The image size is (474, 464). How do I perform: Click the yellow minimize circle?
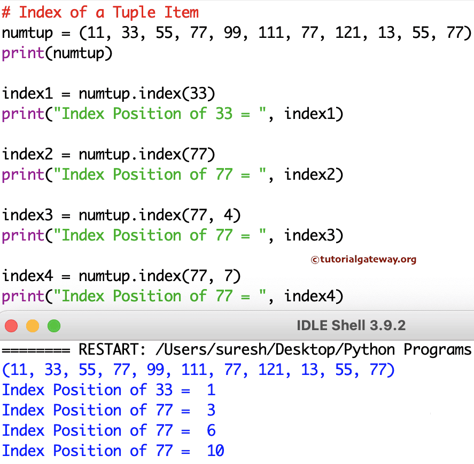pos(32,325)
